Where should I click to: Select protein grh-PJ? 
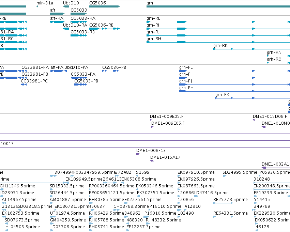(185, 81)
